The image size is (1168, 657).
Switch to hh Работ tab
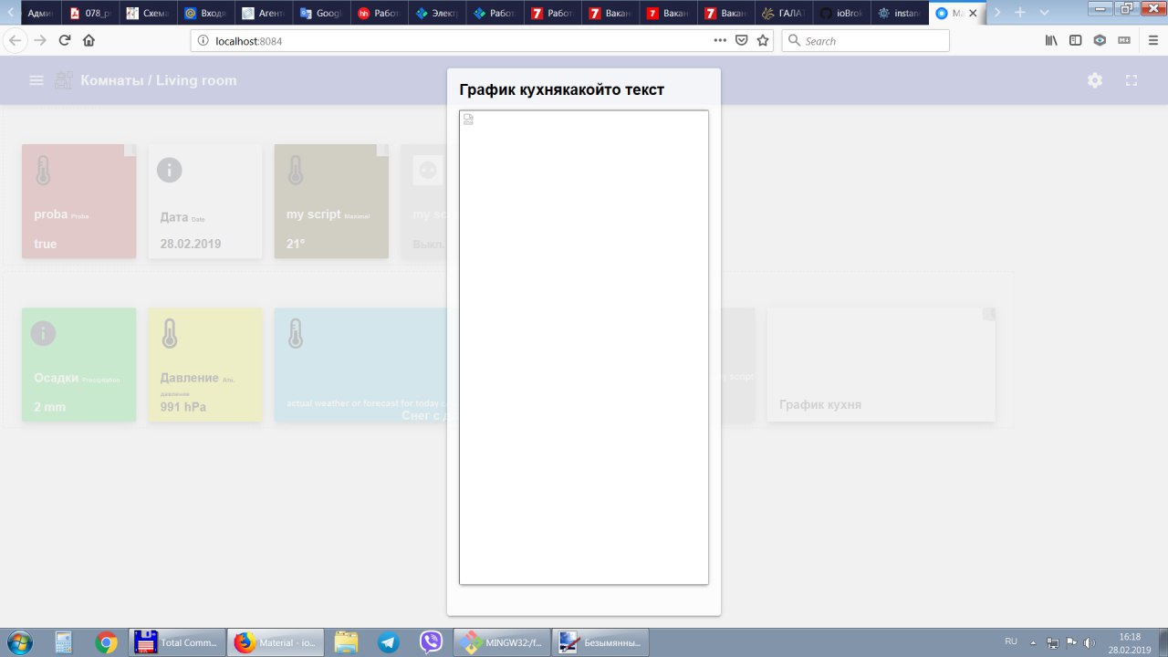click(x=378, y=13)
